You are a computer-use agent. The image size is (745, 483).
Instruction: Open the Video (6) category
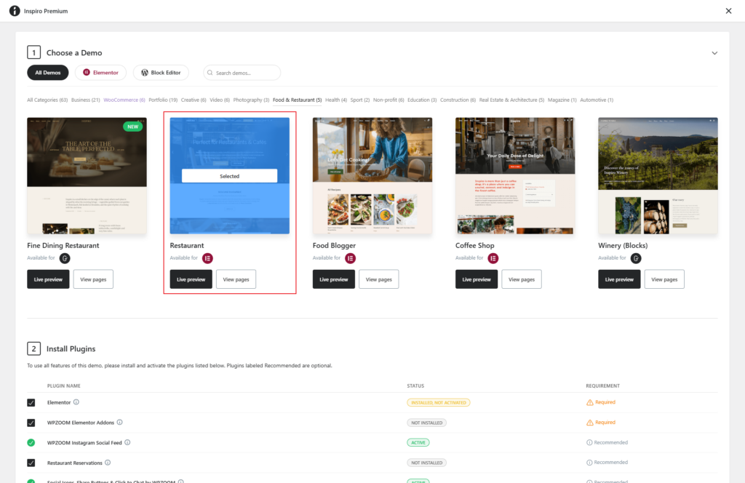(220, 100)
